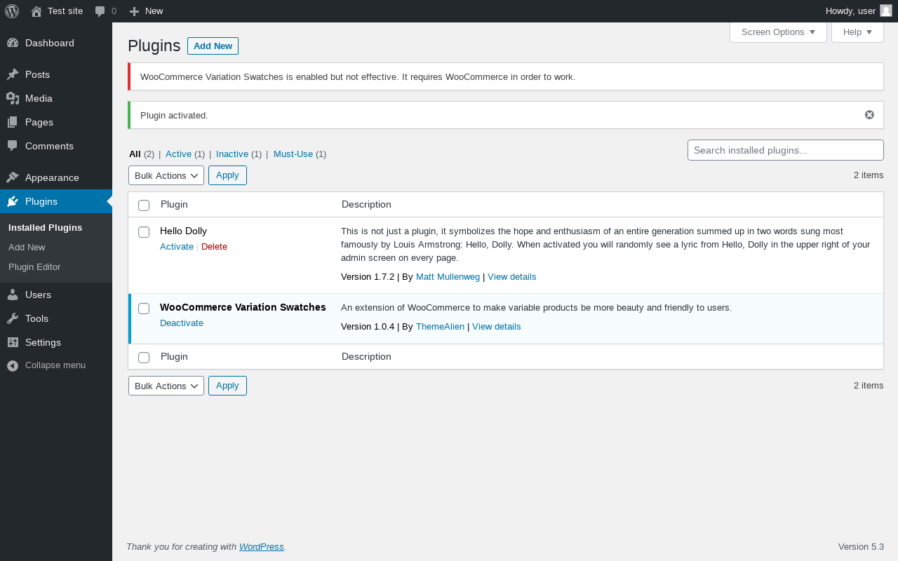Expand the Screen Options panel
Viewport: 898px width, 561px height.
pos(778,32)
